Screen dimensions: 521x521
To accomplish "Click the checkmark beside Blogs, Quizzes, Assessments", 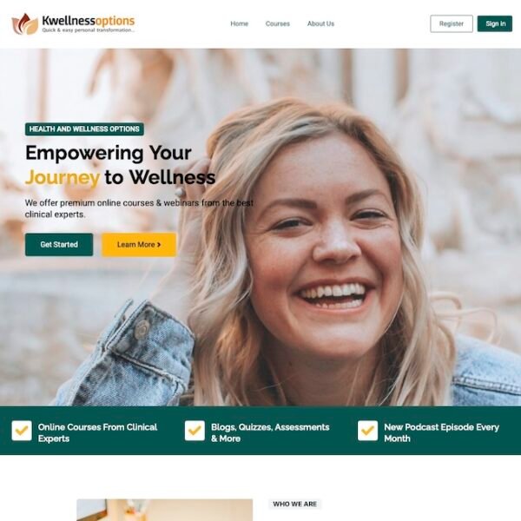I will [x=195, y=431].
